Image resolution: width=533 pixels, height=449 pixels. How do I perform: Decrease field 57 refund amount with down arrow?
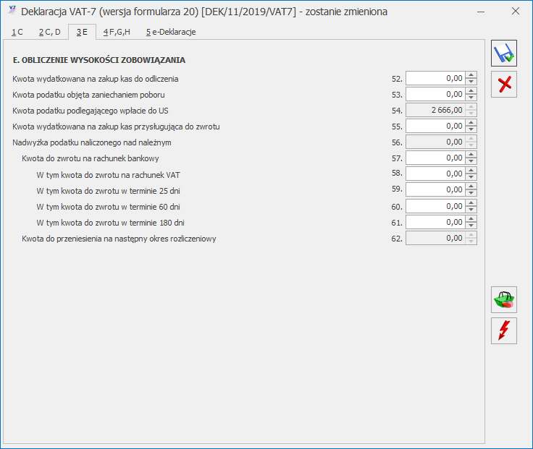tap(471, 161)
